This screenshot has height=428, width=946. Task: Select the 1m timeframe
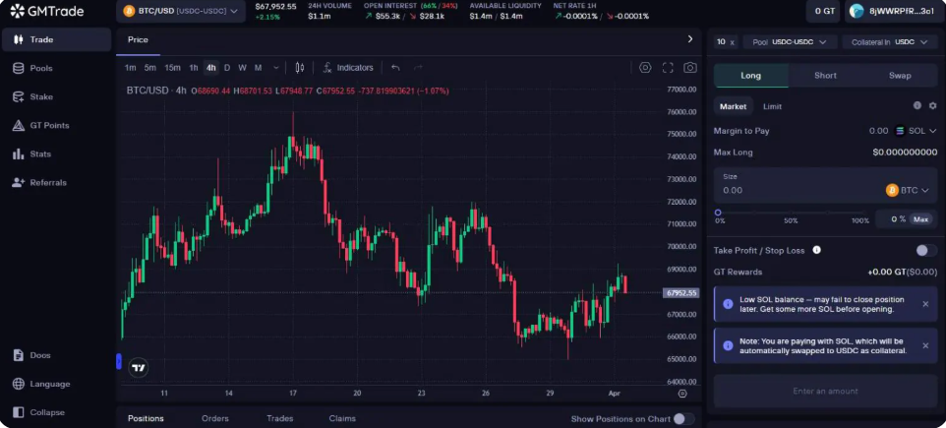coord(130,68)
